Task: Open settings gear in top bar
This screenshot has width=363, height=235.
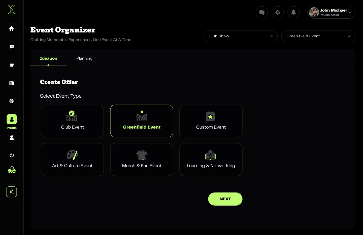Action: tap(278, 12)
